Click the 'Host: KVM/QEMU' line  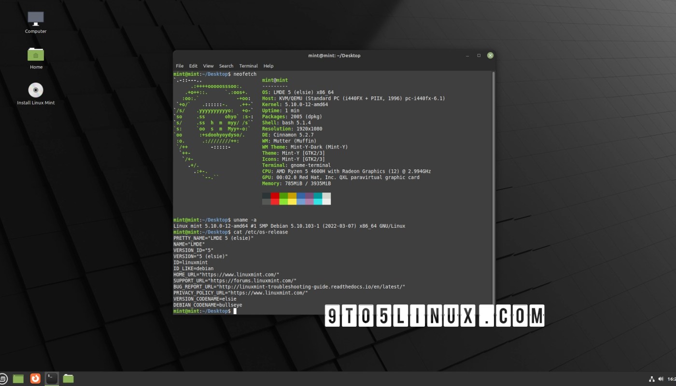point(353,98)
